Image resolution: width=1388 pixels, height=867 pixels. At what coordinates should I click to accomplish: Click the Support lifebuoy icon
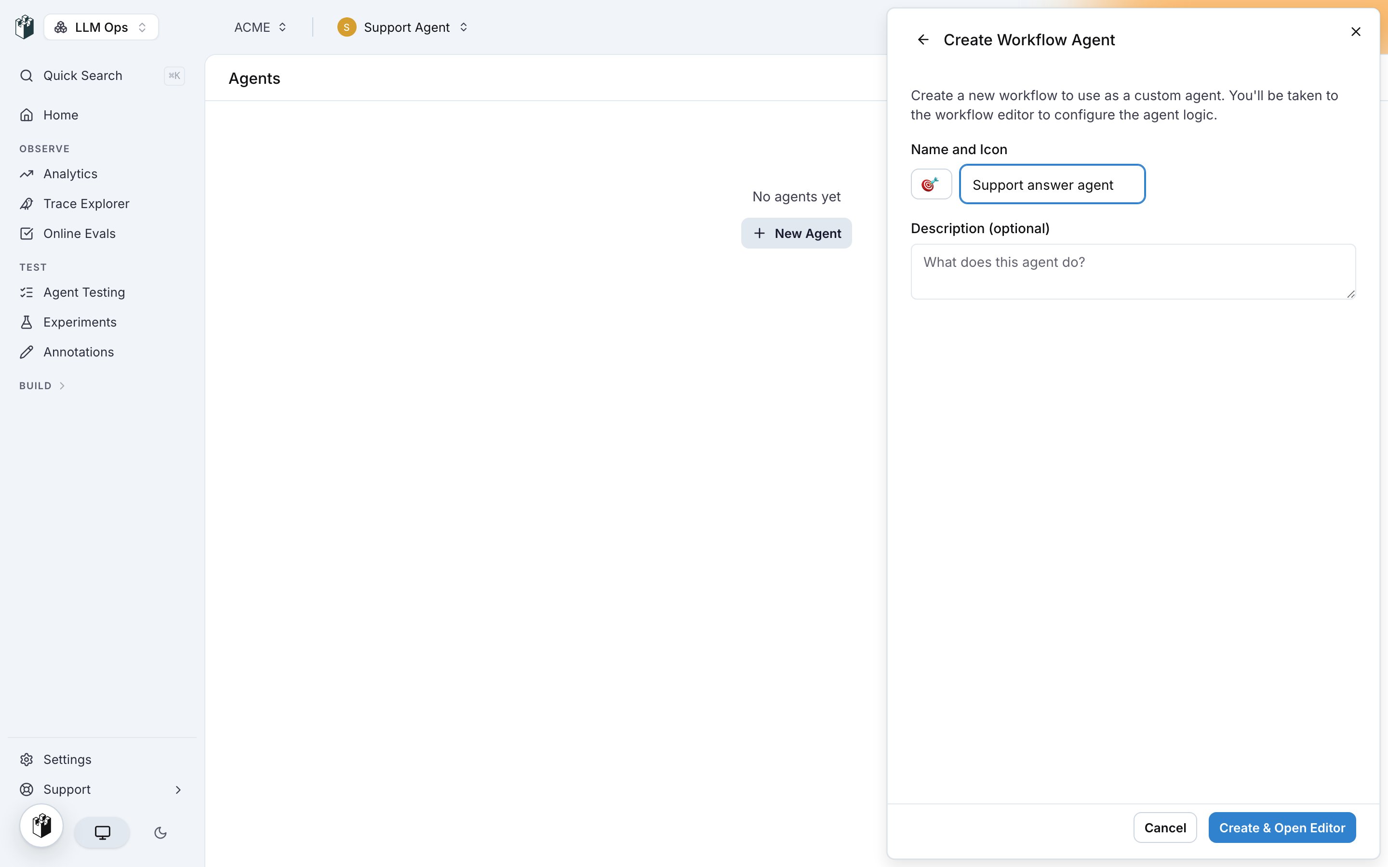coord(27,789)
